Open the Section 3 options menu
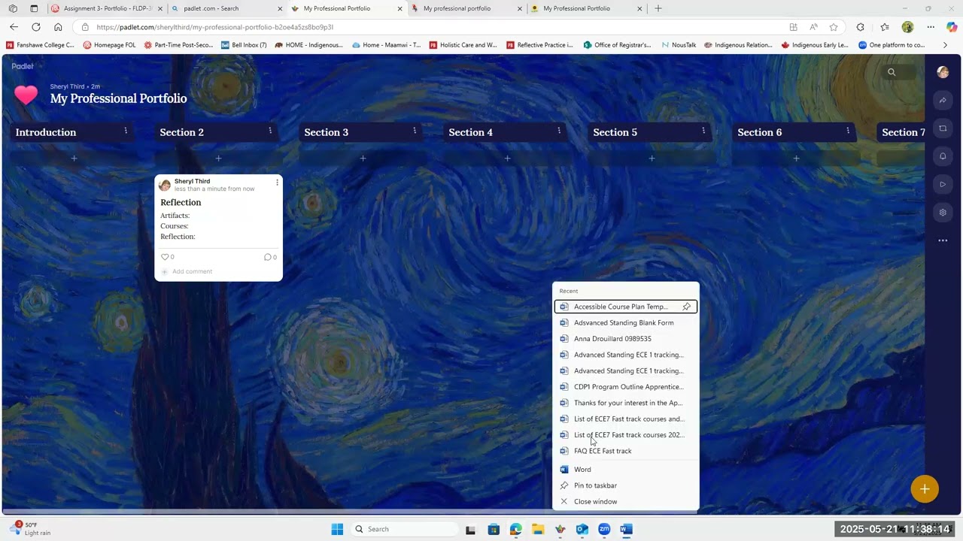 pyautogui.click(x=415, y=131)
